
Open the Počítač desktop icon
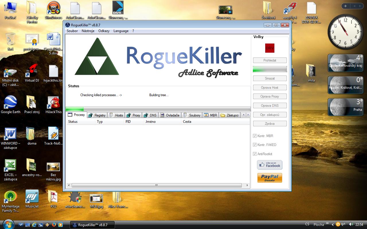click(10, 10)
